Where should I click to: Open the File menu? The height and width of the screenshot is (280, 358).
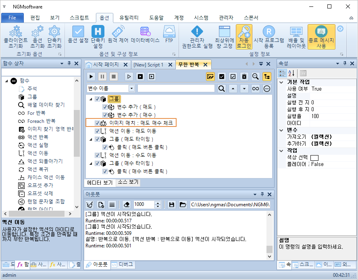pyautogui.click(x=12, y=18)
